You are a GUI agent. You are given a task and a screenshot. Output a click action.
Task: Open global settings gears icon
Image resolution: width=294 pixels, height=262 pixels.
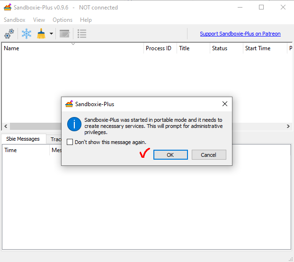point(9,34)
